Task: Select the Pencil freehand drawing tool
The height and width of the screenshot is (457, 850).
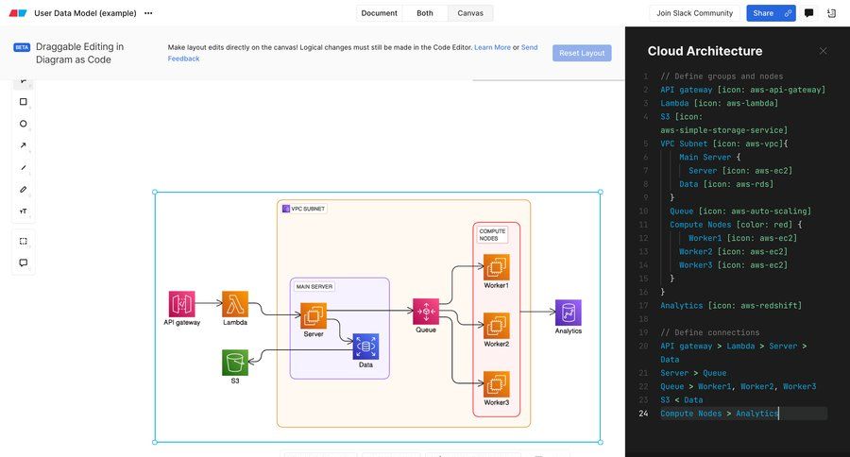Action: coord(24,189)
